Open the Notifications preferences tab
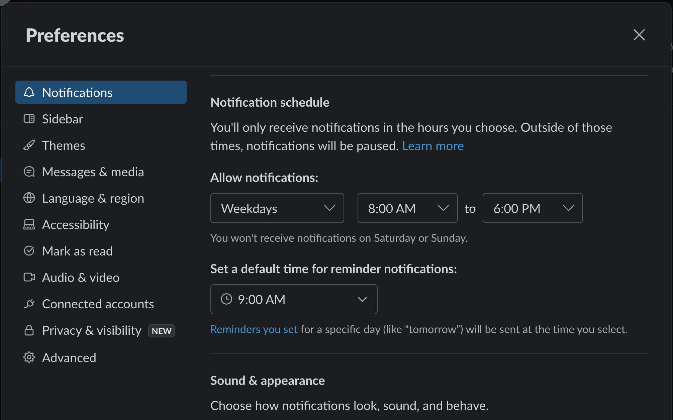Screen dimensions: 673x420 click(x=101, y=92)
